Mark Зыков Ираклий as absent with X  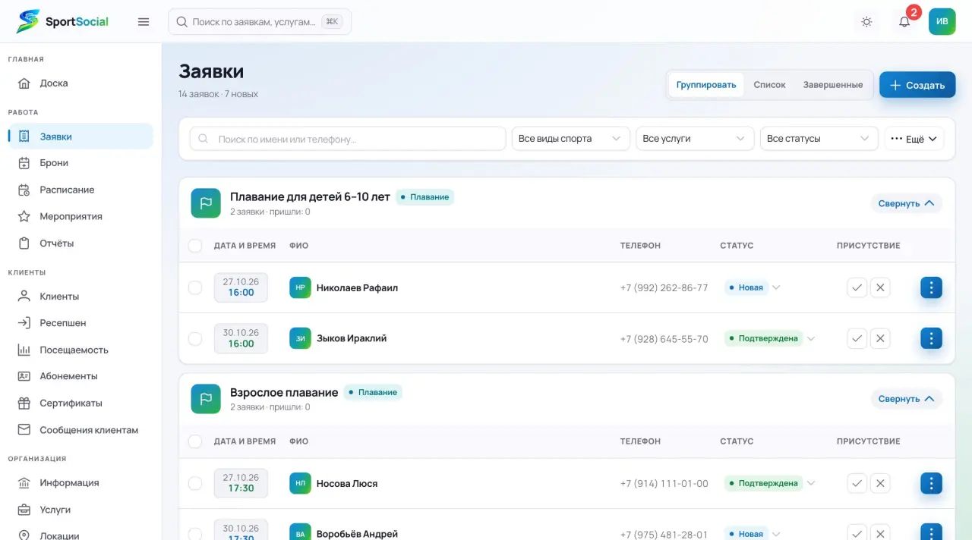[880, 339]
